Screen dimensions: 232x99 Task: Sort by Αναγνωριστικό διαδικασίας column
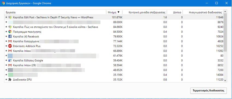tap(203, 13)
